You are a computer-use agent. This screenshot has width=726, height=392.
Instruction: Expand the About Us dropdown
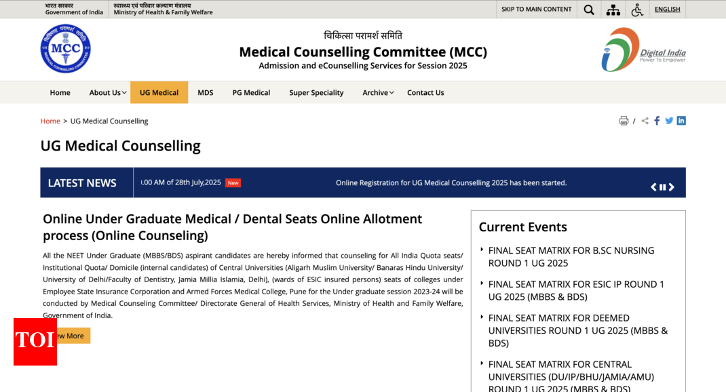[x=107, y=92]
